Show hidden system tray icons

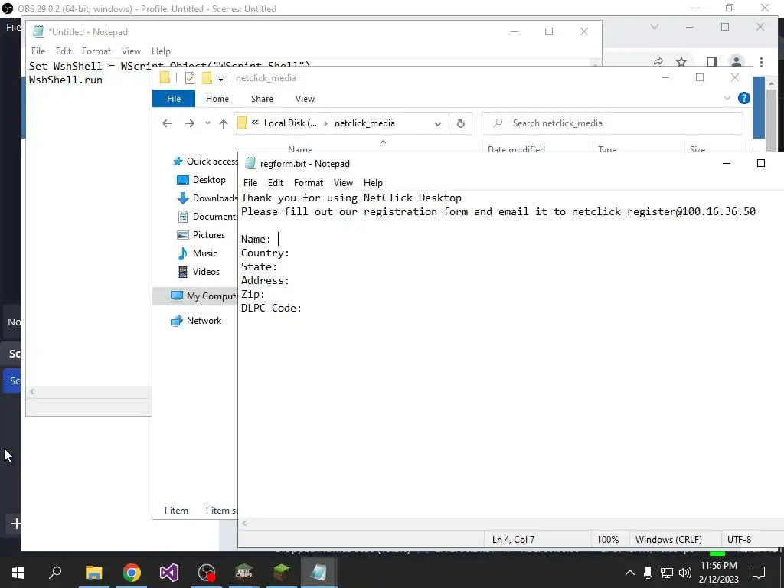coord(630,573)
